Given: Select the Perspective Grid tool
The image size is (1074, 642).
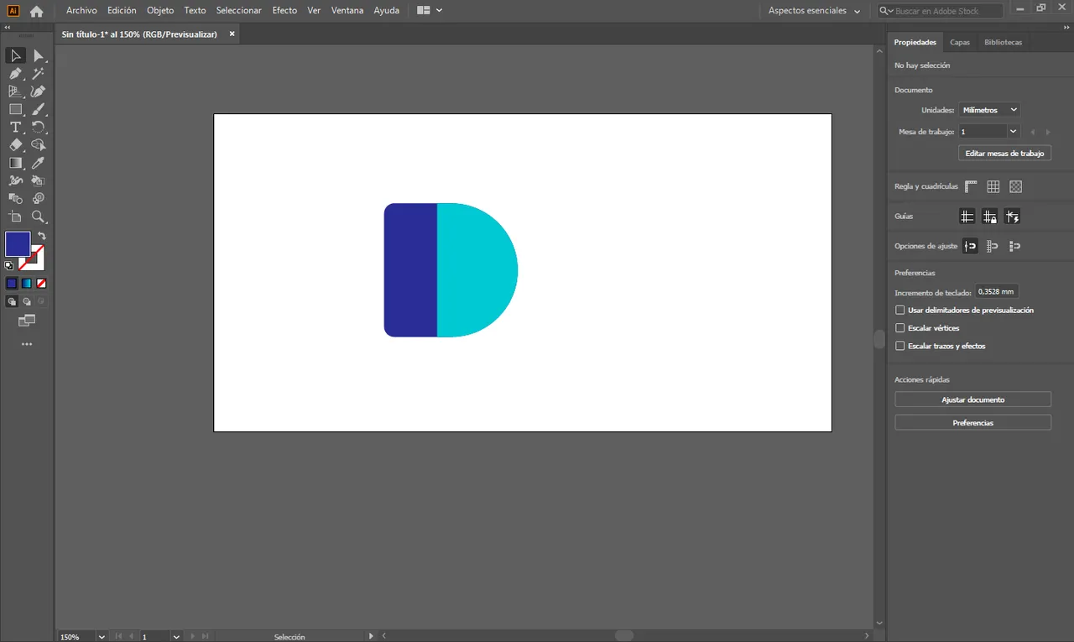Looking at the screenshot, I should click(x=15, y=91).
